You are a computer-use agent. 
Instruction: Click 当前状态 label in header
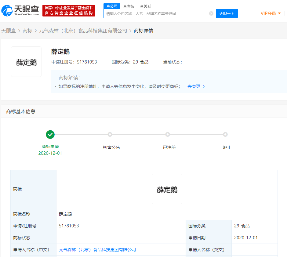[x=173, y=62]
